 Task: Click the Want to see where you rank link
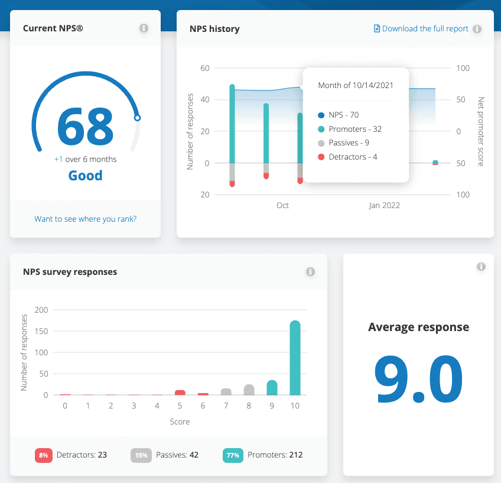pyautogui.click(x=85, y=219)
